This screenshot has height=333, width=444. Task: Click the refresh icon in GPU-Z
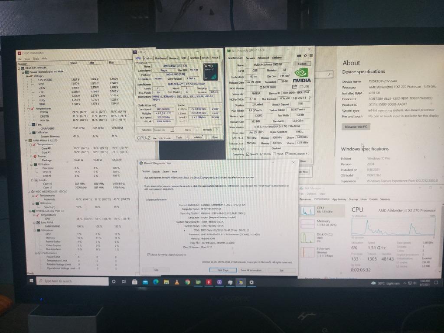(305, 56)
